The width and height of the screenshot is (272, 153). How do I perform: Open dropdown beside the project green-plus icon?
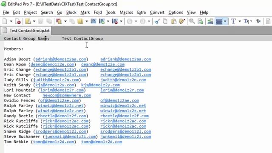coord(108,22)
